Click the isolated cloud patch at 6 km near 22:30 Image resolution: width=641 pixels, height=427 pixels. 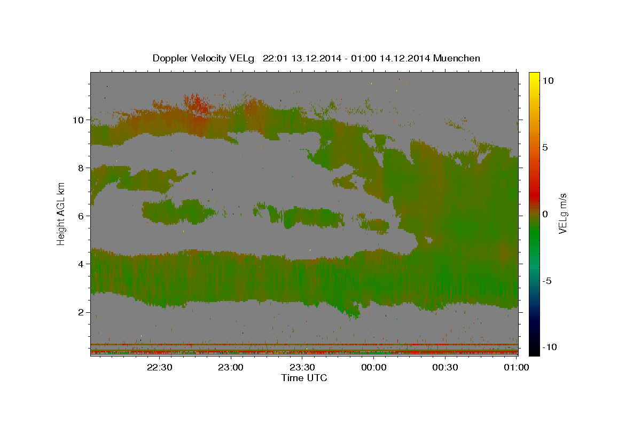coord(179,211)
